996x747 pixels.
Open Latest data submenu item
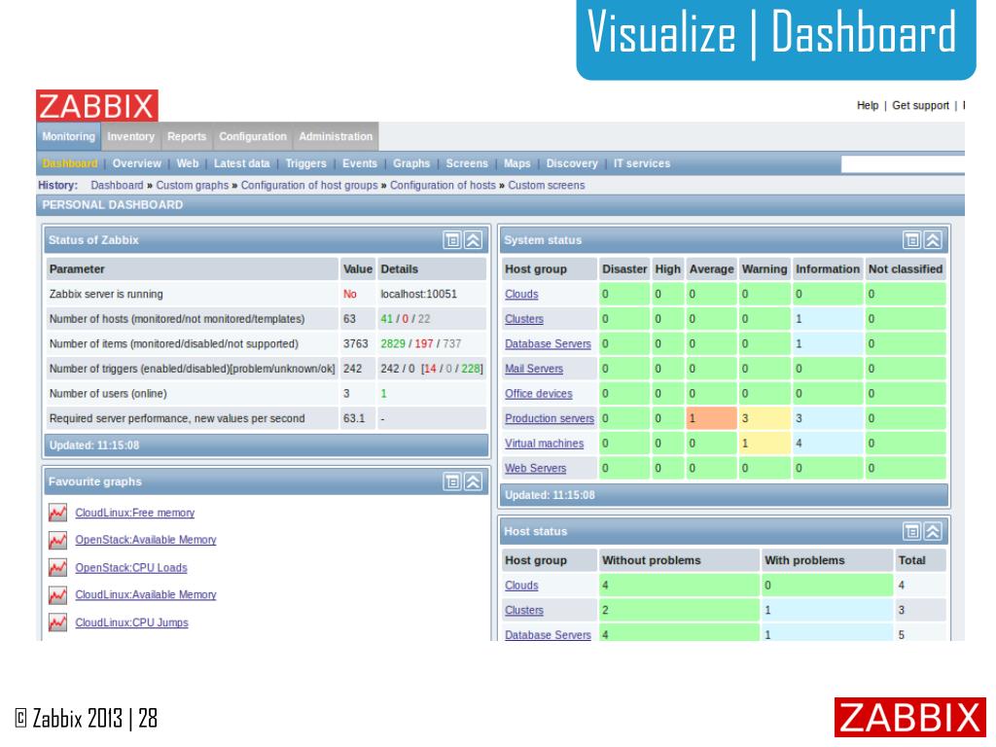(x=241, y=163)
